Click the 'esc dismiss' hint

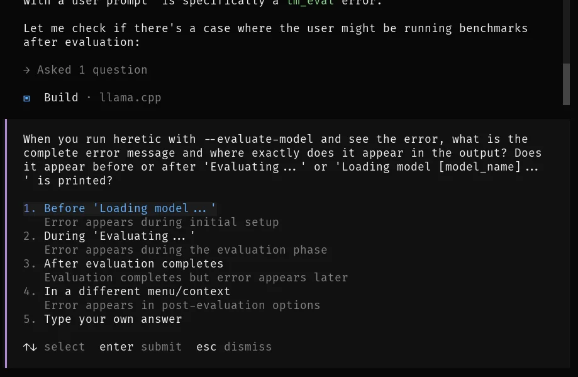tap(234, 347)
